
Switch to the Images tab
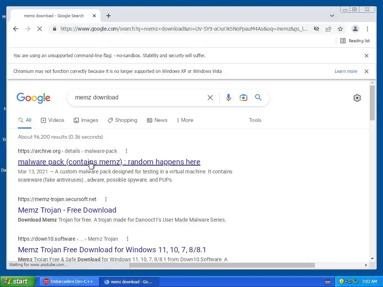pyautogui.click(x=86, y=120)
